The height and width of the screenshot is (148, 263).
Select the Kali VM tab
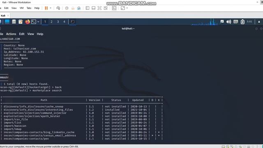coord(3,16)
